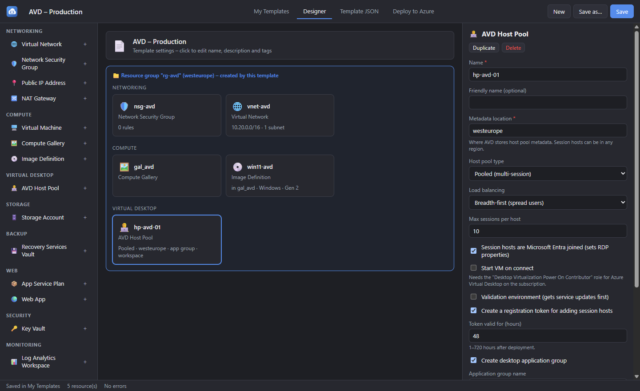Image resolution: width=640 pixels, height=391 pixels.
Task: Click the Name input field hp-avd-01
Action: coord(548,75)
